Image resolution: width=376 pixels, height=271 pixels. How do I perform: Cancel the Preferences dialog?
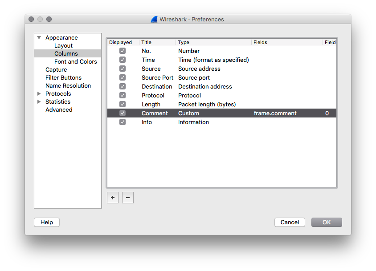[x=290, y=222]
